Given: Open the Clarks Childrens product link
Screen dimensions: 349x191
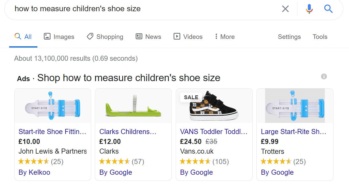Looking at the screenshot, I should click(x=128, y=131).
